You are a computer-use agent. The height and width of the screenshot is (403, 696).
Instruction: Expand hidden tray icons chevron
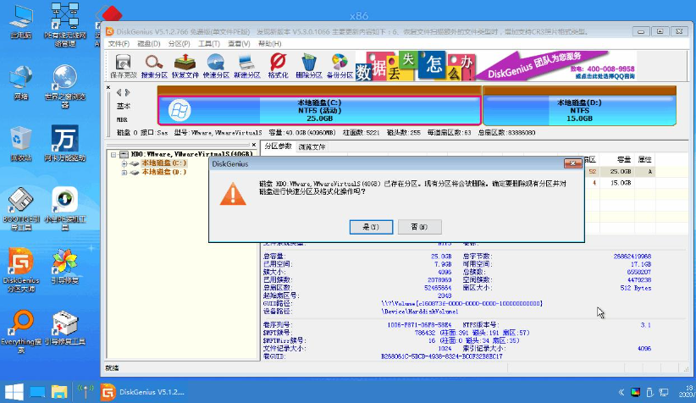pos(621,392)
